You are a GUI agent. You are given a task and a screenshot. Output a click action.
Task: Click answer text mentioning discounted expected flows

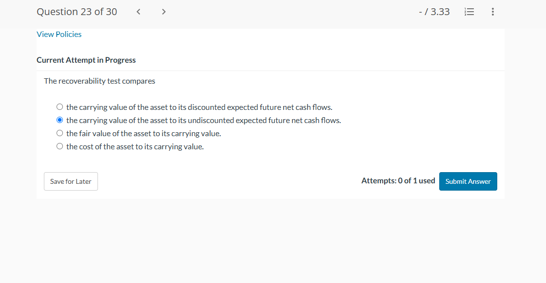[199, 107]
